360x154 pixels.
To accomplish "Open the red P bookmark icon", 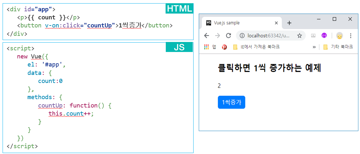I will [224, 47].
